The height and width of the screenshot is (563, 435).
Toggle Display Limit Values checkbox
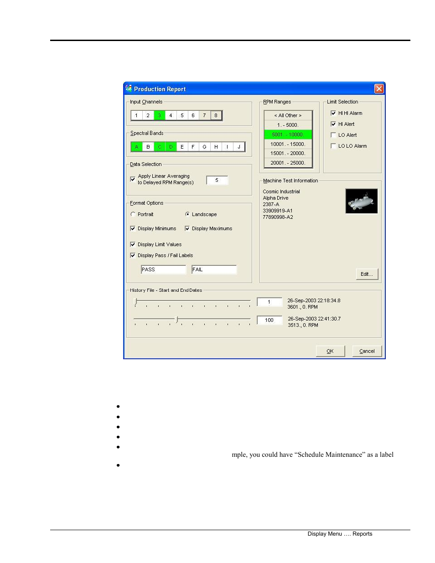[133, 244]
